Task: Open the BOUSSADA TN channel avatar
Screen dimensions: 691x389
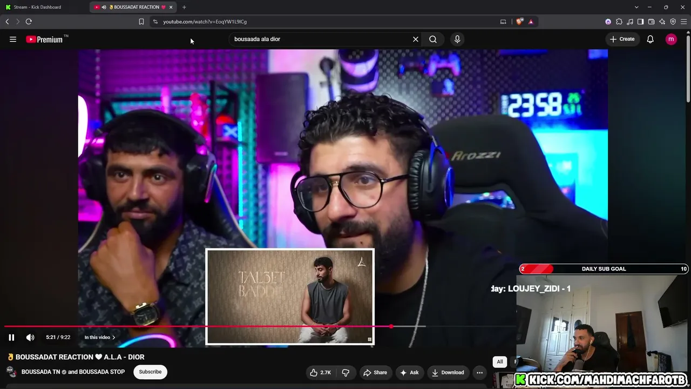Action: coord(11,372)
